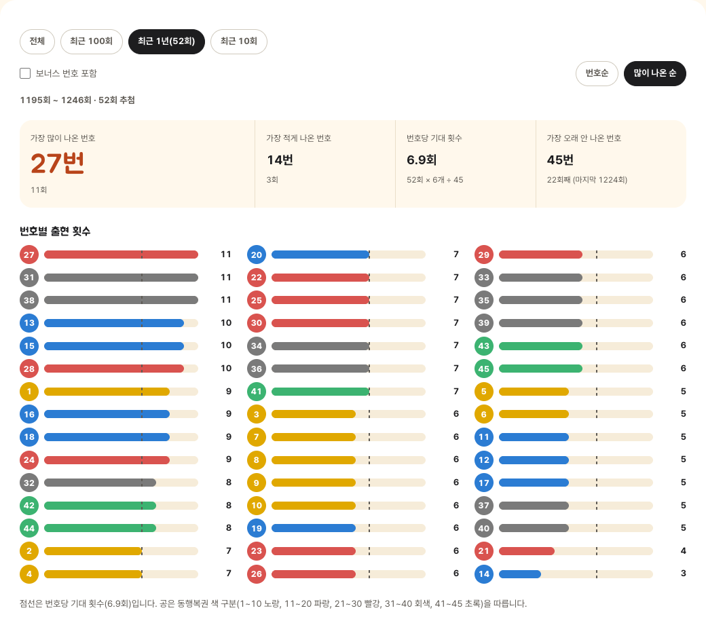Open the 최근 100회 tab
706x638 pixels.
[x=92, y=41]
